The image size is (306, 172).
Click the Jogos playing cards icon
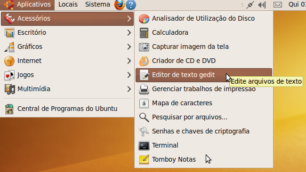coord(9,75)
